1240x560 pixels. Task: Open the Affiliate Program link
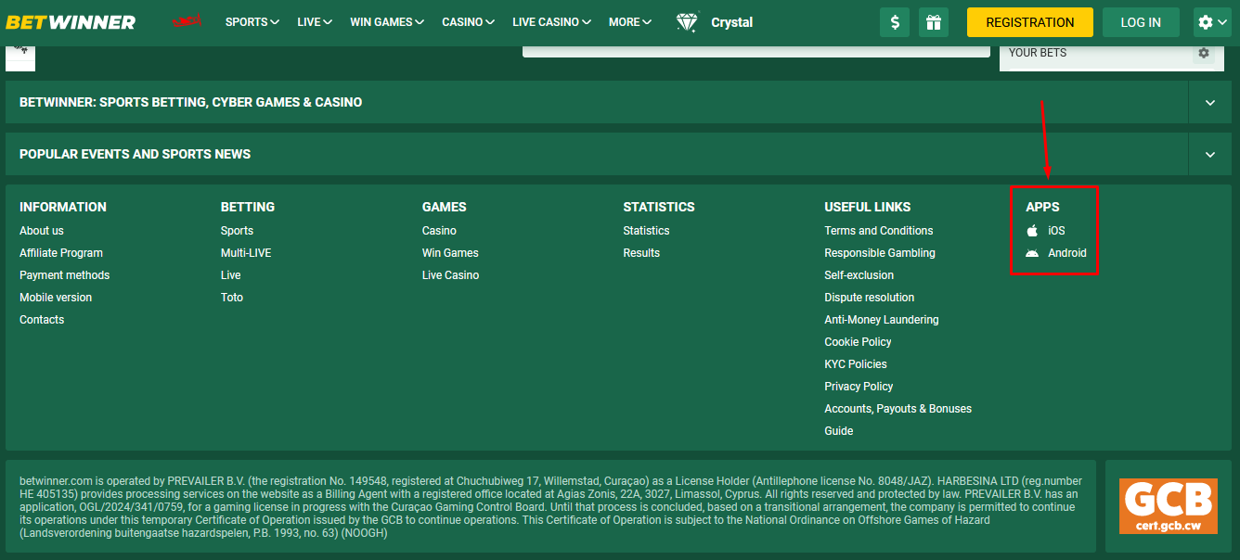coord(61,253)
